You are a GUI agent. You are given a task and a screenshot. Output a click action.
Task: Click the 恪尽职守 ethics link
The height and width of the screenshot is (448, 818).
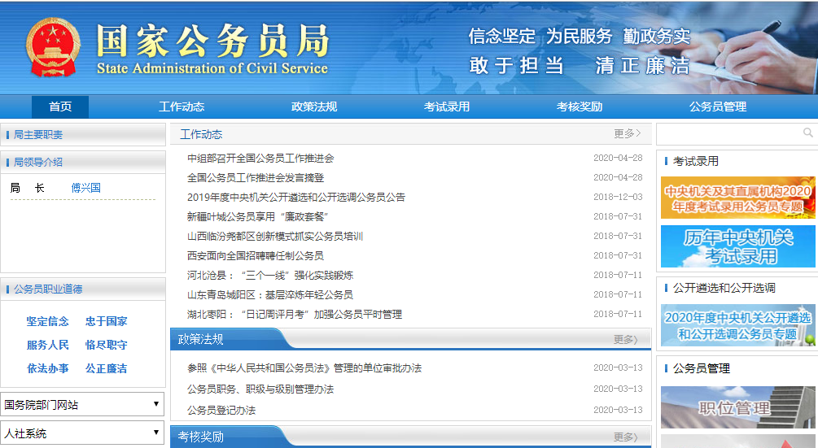click(x=106, y=345)
